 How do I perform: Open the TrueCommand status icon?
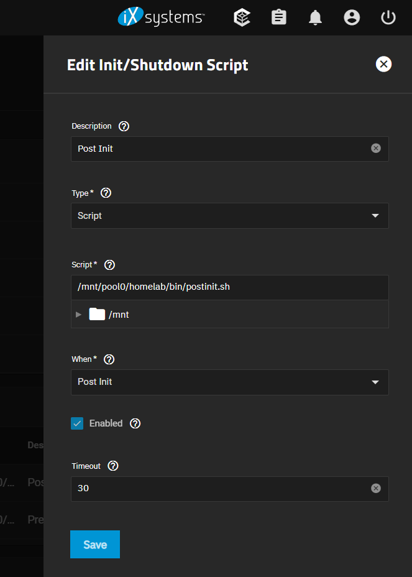coord(242,18)
